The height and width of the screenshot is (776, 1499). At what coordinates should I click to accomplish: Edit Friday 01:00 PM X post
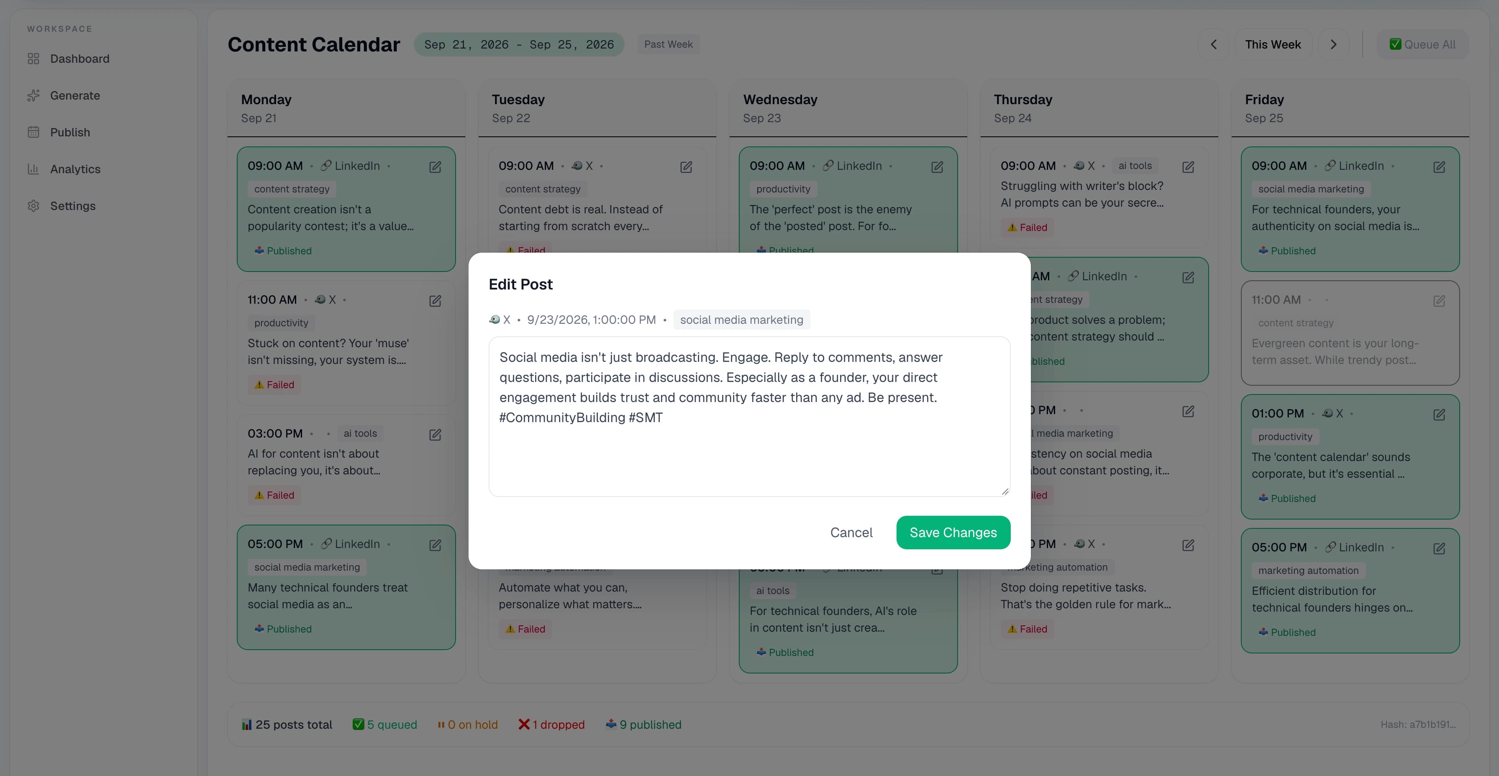(1439, 415)
